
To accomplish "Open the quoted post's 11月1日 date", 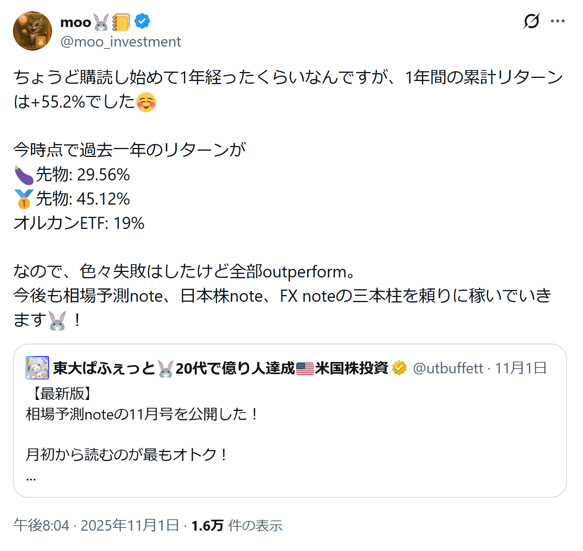I will tap(521, 368).
